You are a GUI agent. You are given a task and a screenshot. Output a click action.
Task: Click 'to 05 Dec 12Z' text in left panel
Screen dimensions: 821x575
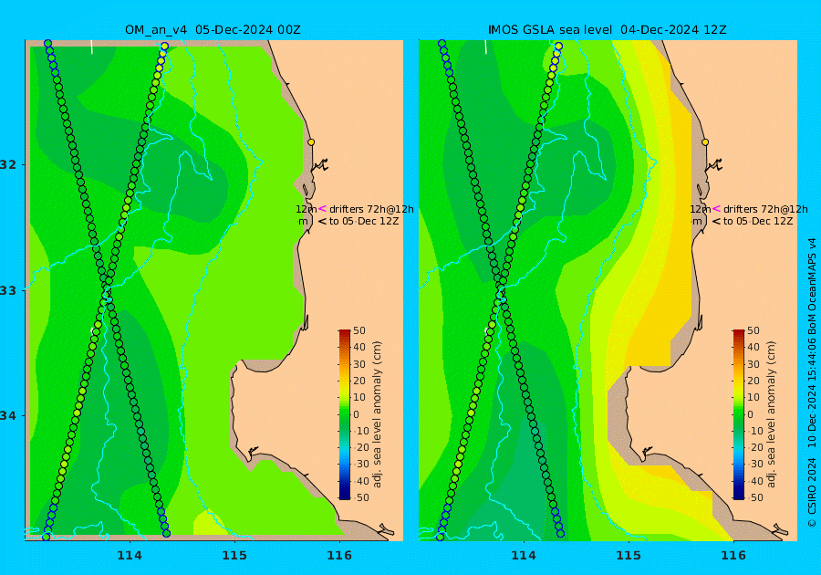tap(364, 221)
